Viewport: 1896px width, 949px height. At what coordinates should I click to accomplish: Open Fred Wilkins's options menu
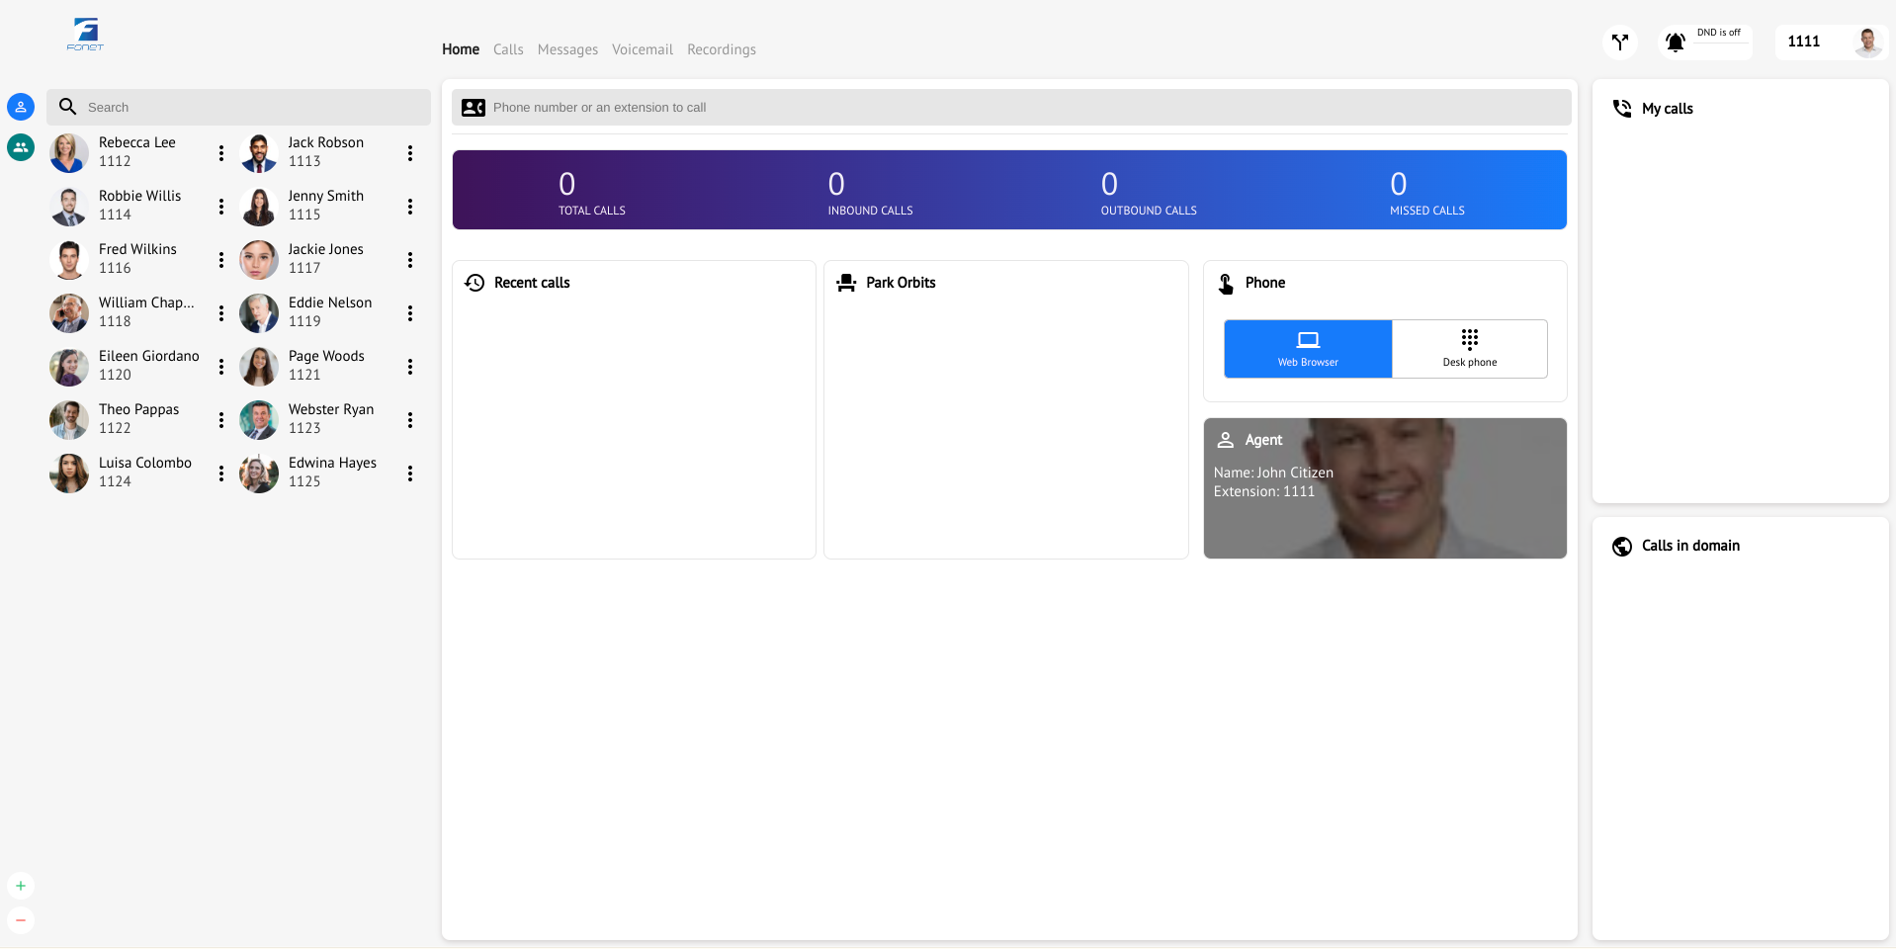point(221,260)
